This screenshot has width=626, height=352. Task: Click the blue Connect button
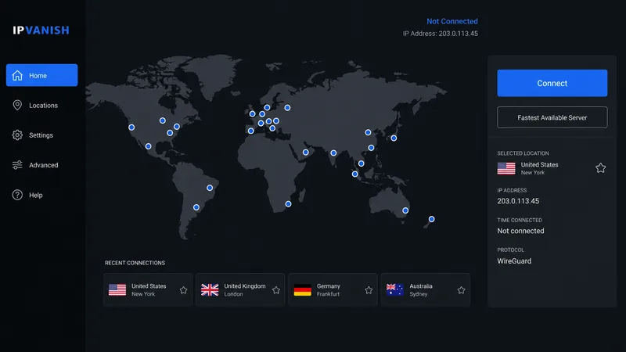coord(552,83)
